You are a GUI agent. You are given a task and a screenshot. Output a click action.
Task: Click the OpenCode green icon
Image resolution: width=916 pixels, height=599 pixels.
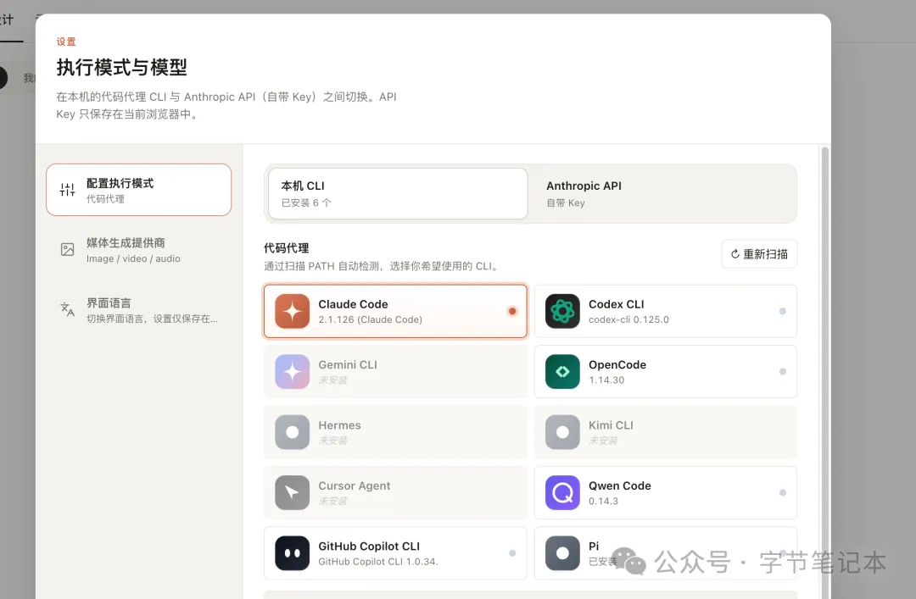point(562,372)
